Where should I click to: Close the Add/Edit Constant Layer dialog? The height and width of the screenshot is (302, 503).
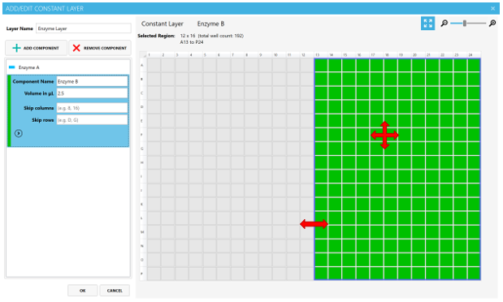point(492,9)
